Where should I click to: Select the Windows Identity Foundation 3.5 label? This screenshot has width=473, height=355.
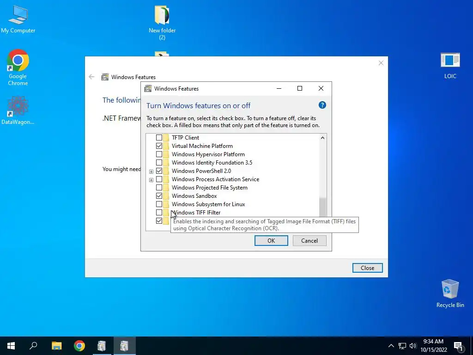[x=212, y=162]
